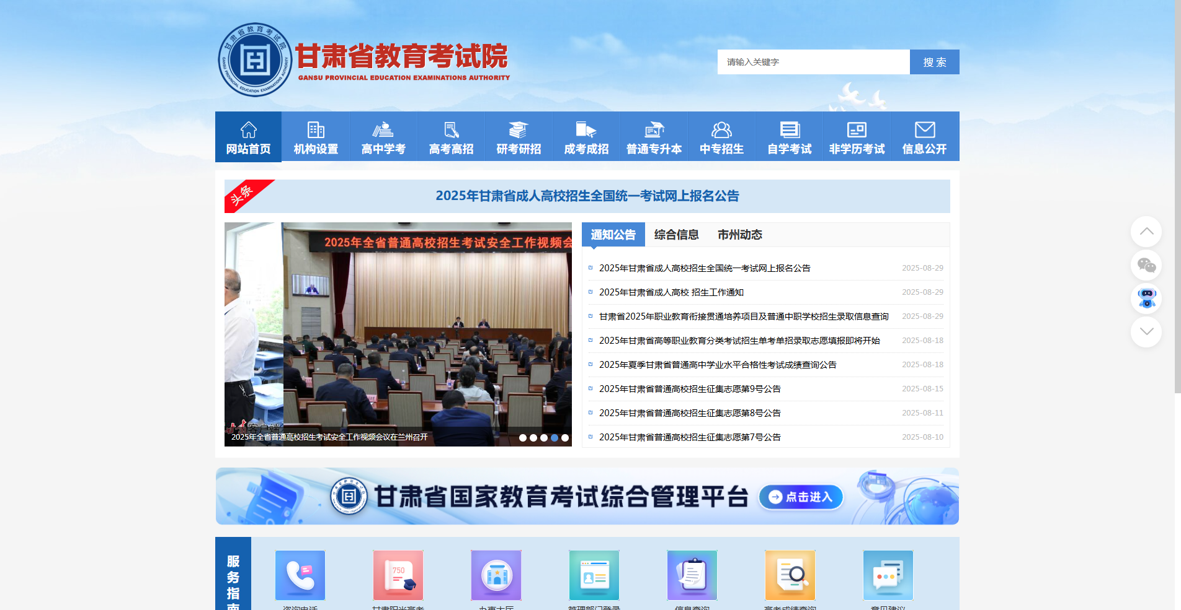Click the downward chevron in floating sidebar
Viewport: 1181px width, 610px height.
1147,332
